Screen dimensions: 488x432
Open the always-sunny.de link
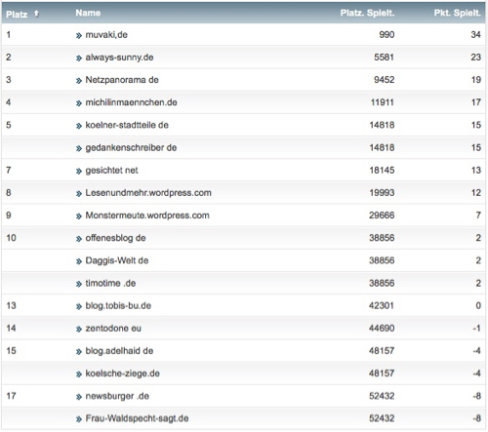pos(119,58)
